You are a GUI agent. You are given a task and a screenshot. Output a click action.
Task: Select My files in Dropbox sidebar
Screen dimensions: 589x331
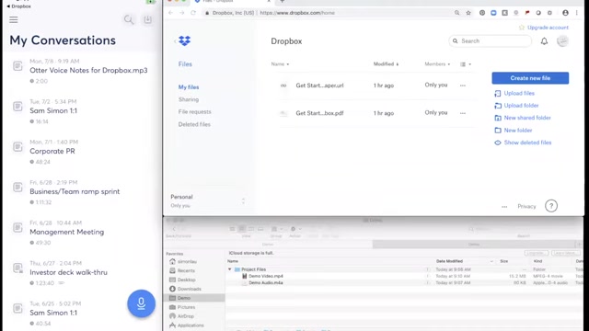click(189, 87)
